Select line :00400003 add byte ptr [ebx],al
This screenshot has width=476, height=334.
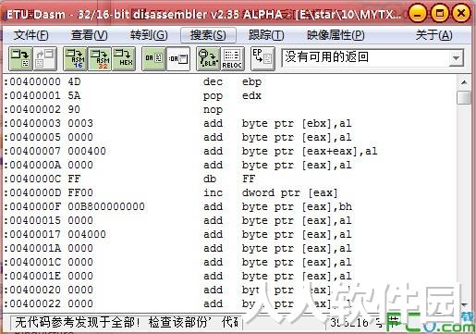pyautogui.click(x=229, y=124)
